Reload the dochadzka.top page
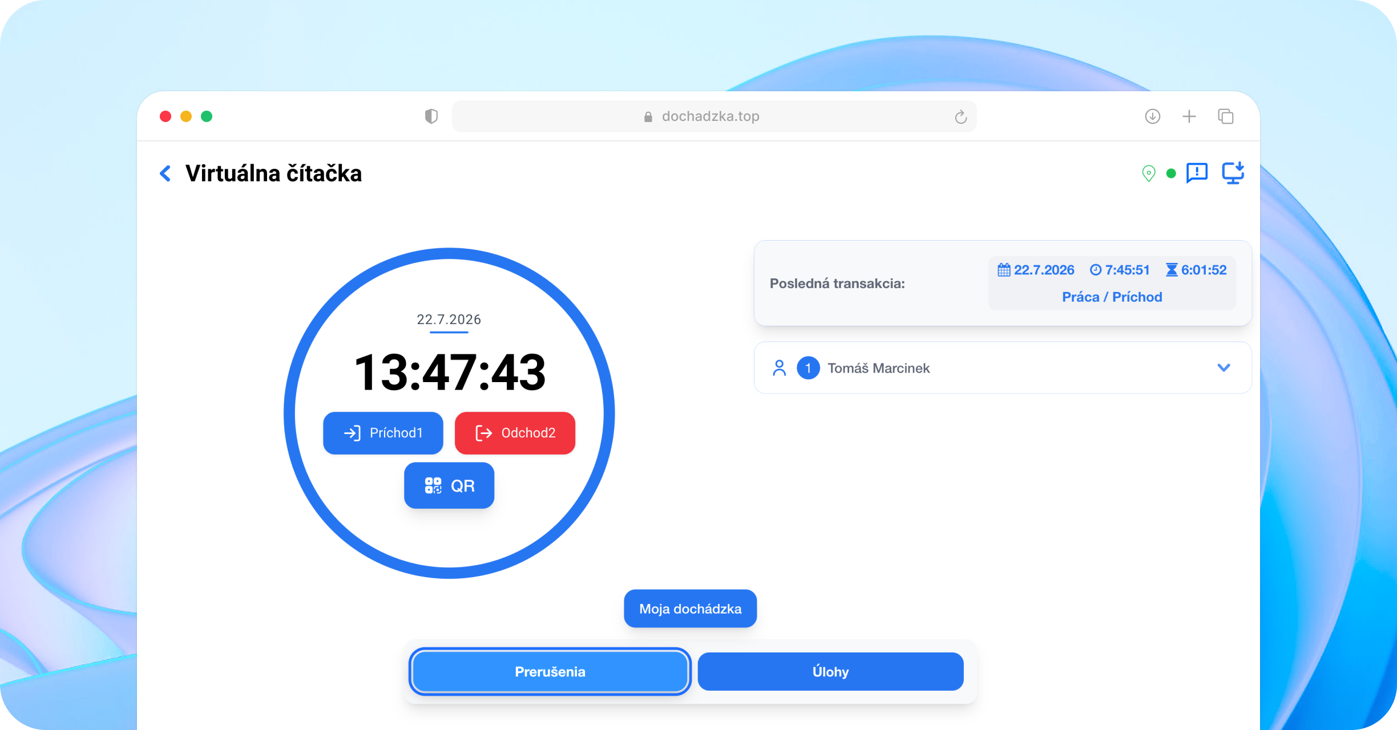The height and width of the screenshot is (730, 1397). 961,116
